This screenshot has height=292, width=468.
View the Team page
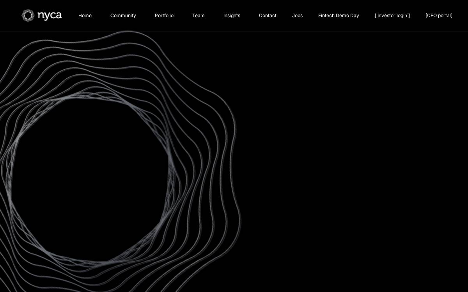tap(199, 16)
